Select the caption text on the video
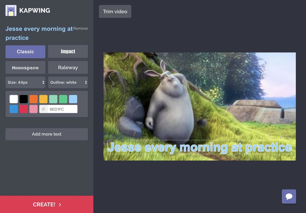 coord(200,147)
